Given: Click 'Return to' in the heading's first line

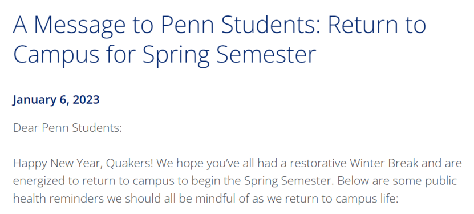Looking at the screenshot, I should (377, 25).
